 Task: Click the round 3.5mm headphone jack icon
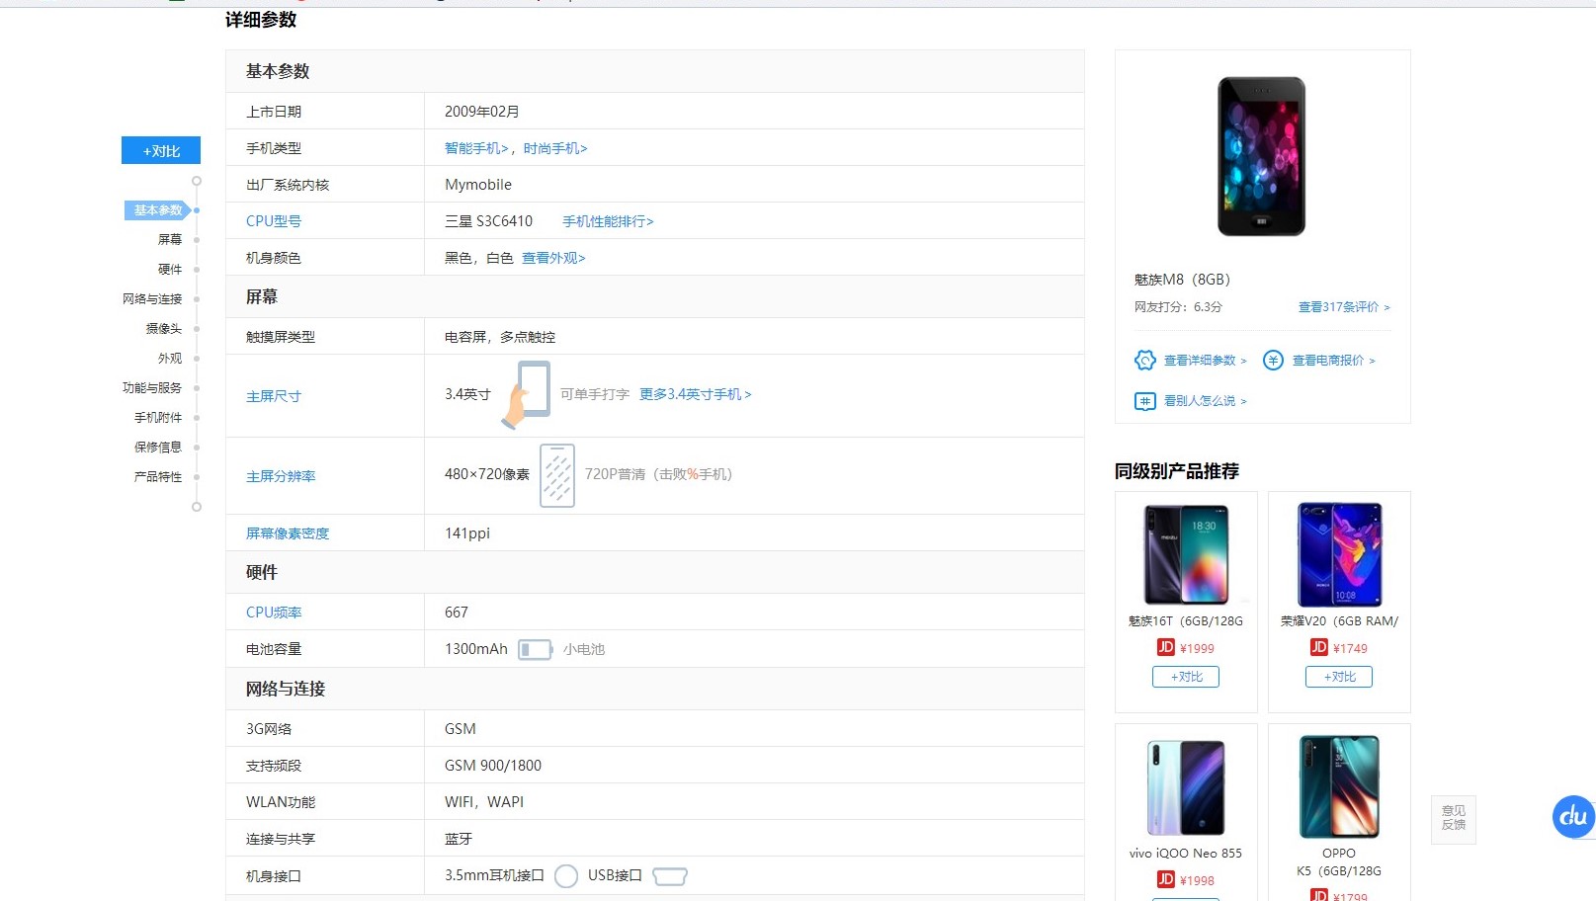566,876
